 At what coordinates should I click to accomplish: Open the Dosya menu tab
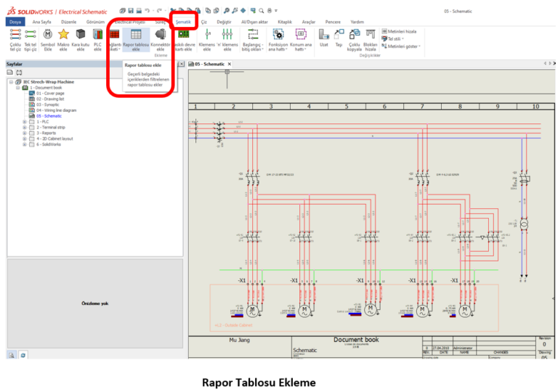[x=16, y=23]
